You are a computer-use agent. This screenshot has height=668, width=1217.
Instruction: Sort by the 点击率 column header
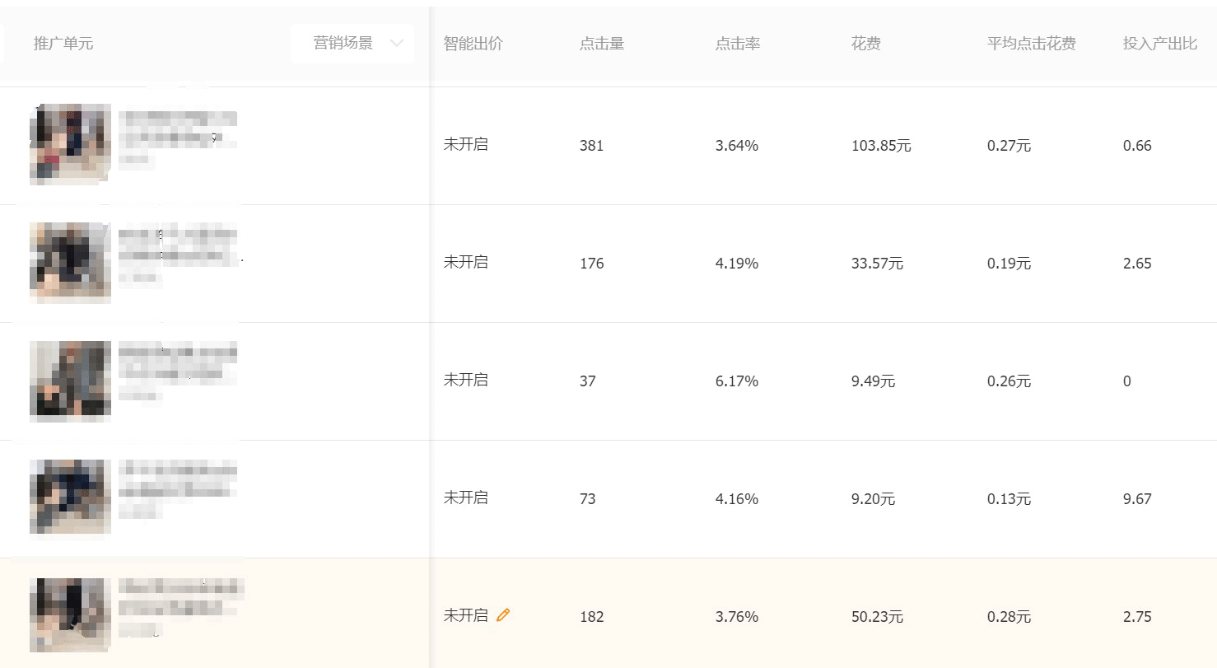point(738,44)
